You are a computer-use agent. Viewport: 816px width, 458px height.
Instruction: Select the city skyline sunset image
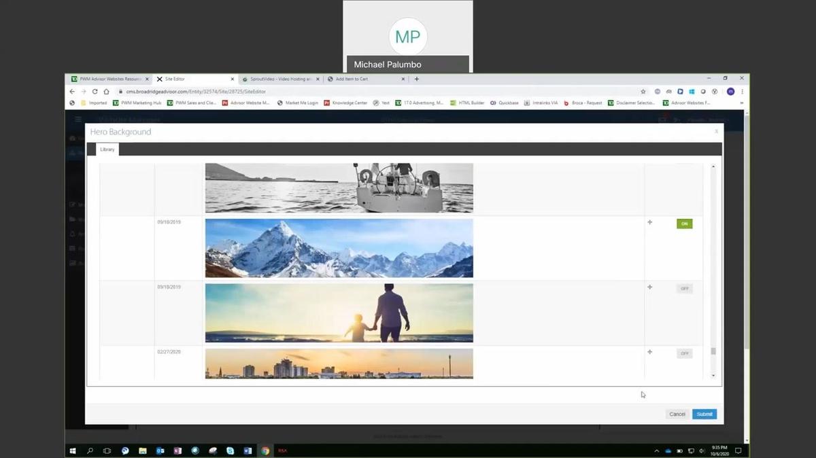point(339,363)
